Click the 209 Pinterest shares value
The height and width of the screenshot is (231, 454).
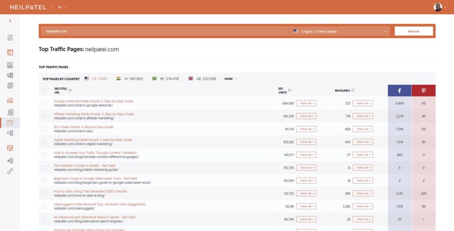click(423, 193)
